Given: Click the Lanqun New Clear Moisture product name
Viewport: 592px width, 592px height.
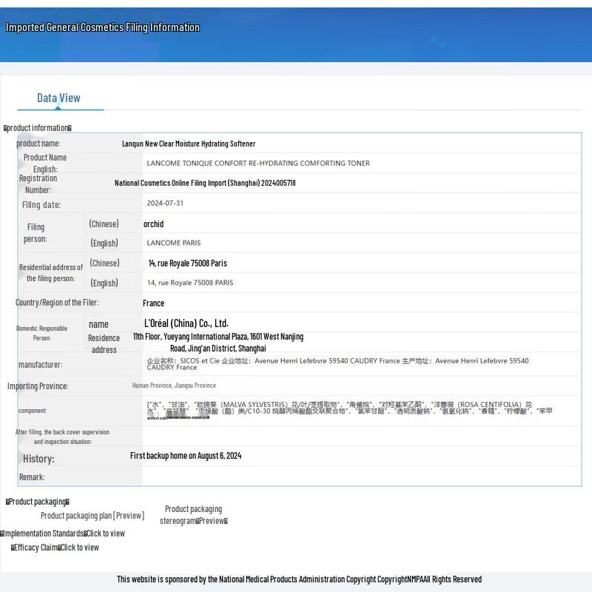Looking at the screenshot, I should [189, 144].
